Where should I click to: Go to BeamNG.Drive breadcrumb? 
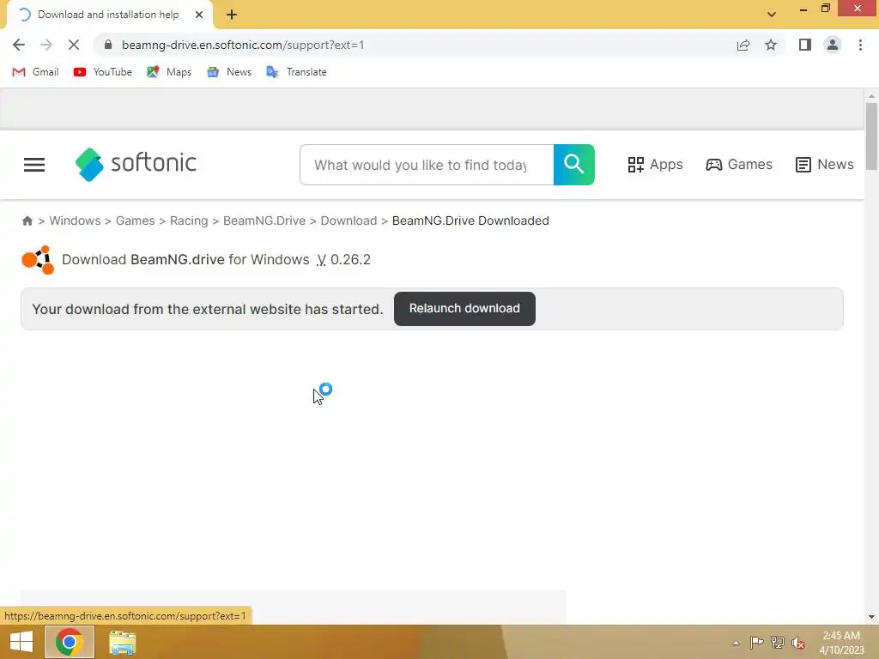pyautogui.click(x=264, y=221)
